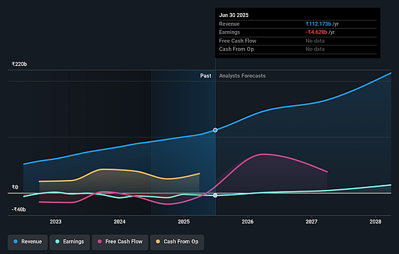Click the ₹112.173b revenue value in tooltip

tap(319, 24)
